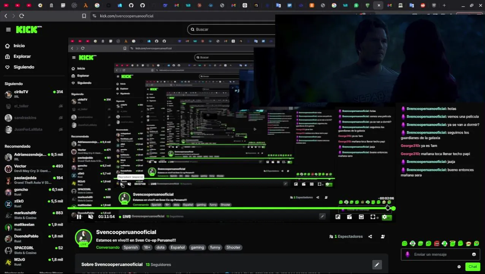Select Shooter tag below main stream title

tap(233, 247)
